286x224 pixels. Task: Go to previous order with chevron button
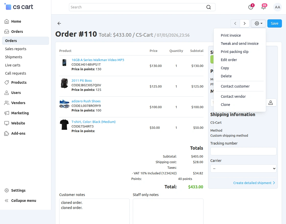pyautogui.click(x=235, y=23)
